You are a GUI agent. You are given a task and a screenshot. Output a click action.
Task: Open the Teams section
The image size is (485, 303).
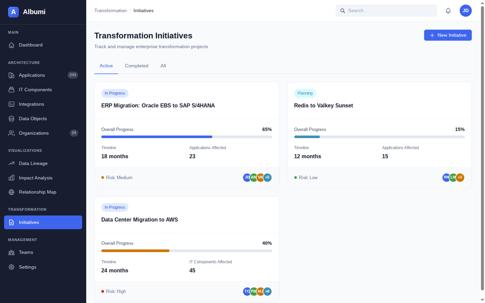tap(26, 252)
